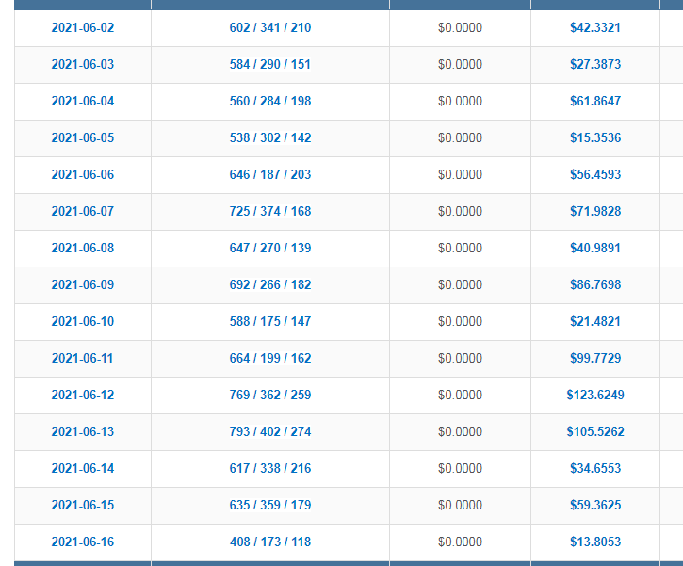Click the $0.0000 cell for 2021-06-07
This screenshot has height=566, width=683.
tap(460, 212)
